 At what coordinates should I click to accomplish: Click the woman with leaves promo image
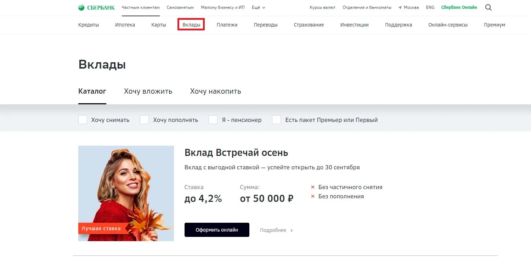126,193
